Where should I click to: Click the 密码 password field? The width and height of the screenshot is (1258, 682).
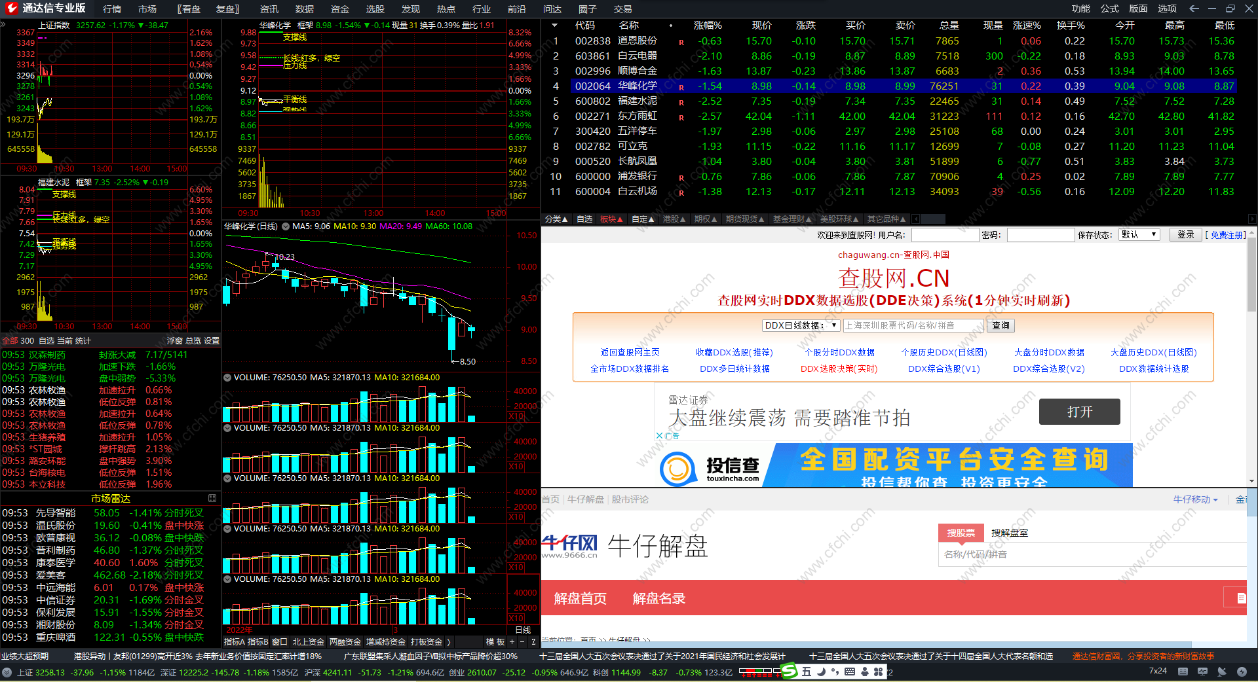pos(1040,235)
